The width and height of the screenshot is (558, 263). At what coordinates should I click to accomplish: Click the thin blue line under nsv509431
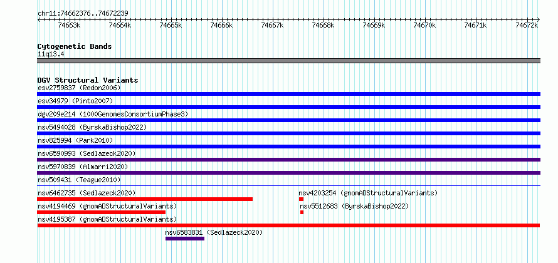coord(288,185)
